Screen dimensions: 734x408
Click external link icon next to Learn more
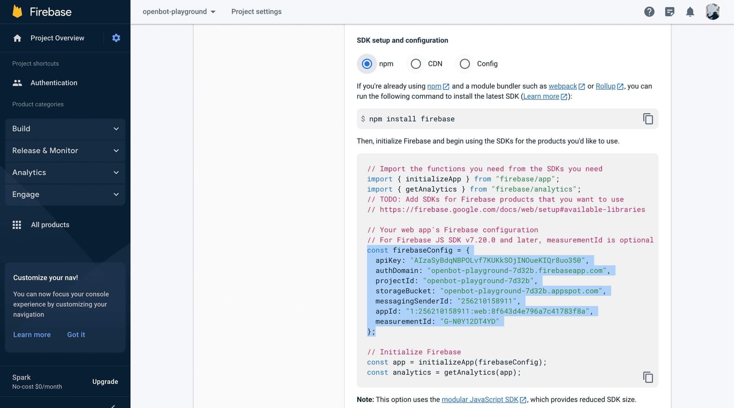[x=564, y=97]
